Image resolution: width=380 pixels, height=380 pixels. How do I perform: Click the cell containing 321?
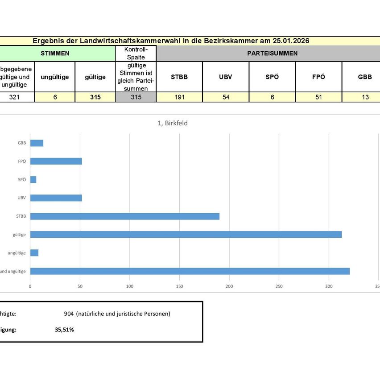tap(17, 97)
